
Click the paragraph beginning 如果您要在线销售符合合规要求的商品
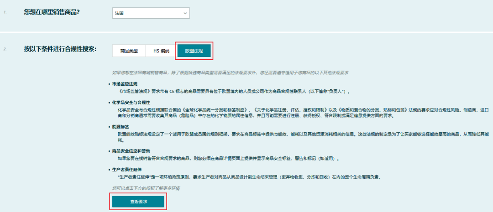click(229, 159)
